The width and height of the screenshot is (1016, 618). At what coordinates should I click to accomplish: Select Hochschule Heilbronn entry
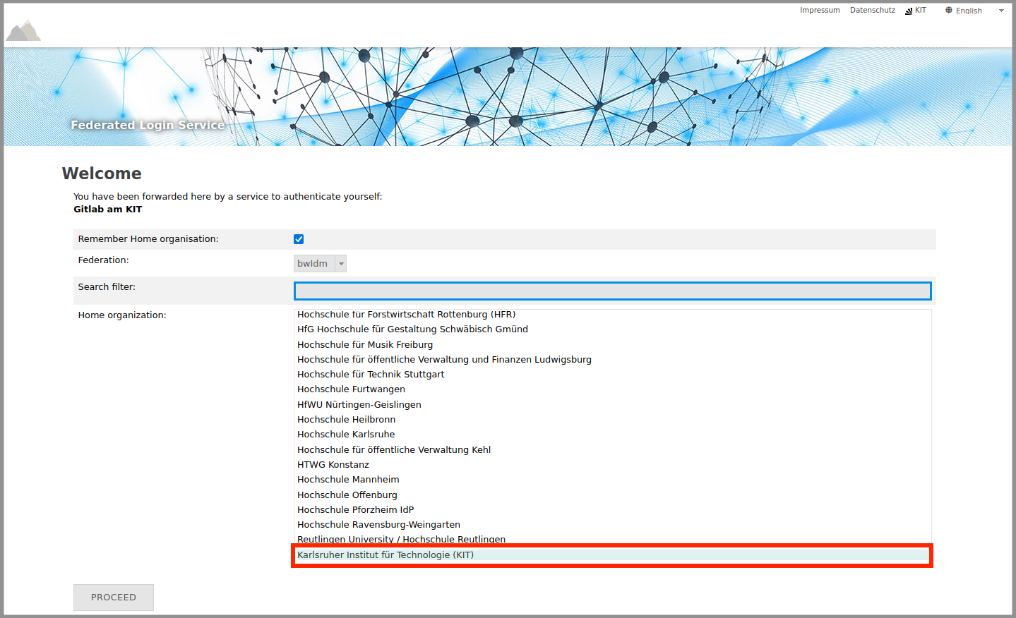[612, 420]
